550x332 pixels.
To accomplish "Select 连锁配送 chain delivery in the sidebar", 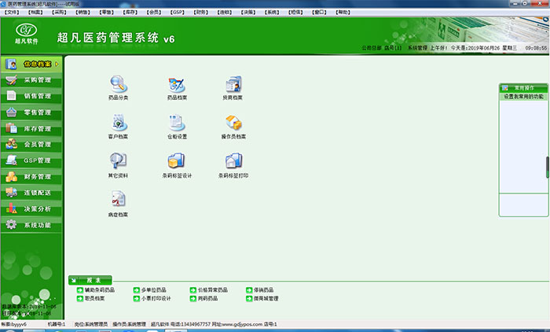I will 31,193.
